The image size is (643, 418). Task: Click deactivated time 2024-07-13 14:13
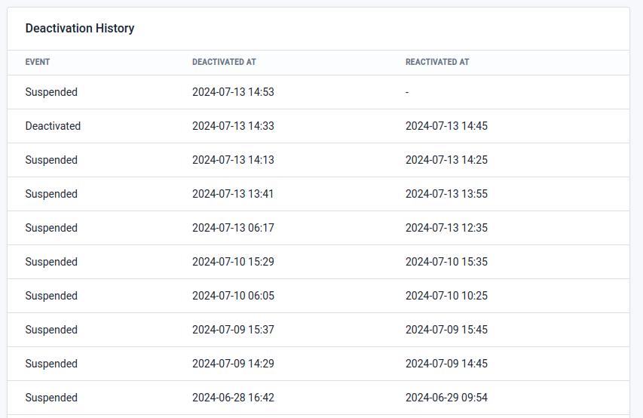(233, 160)
